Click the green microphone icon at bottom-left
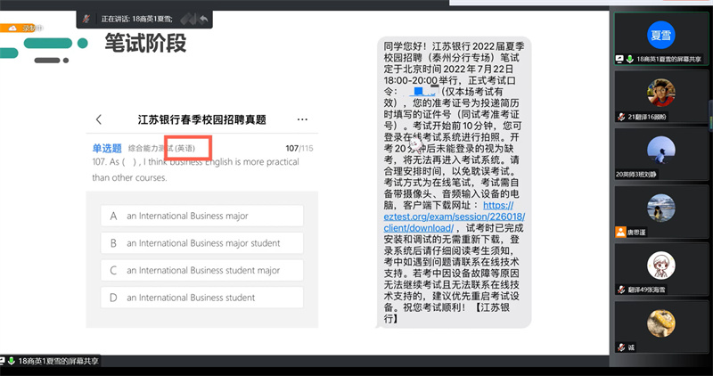This screenshot has width=713, height=376. click(x=12, y=361)
